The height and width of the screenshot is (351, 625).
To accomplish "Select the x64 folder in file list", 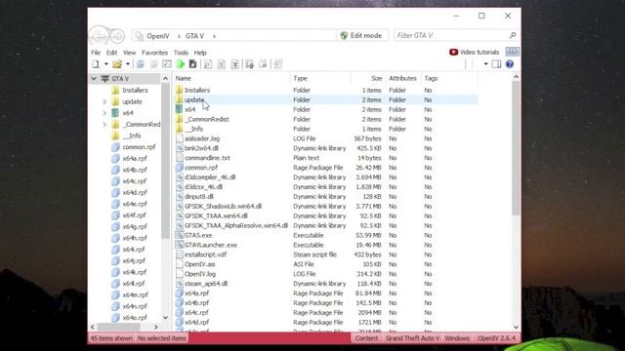I will coord(326,109).
